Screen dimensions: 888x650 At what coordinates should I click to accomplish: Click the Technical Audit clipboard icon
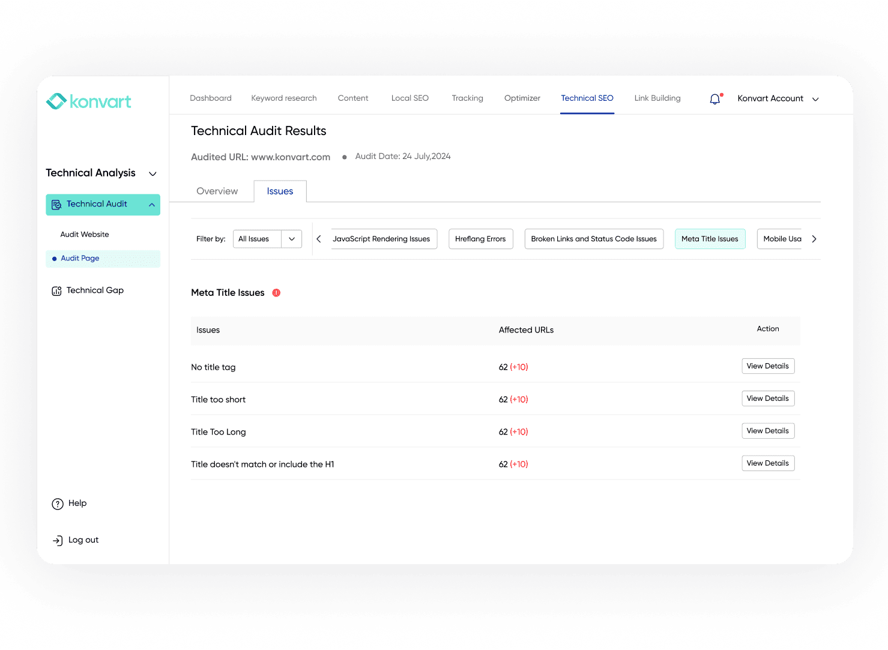tap(56, 204)
